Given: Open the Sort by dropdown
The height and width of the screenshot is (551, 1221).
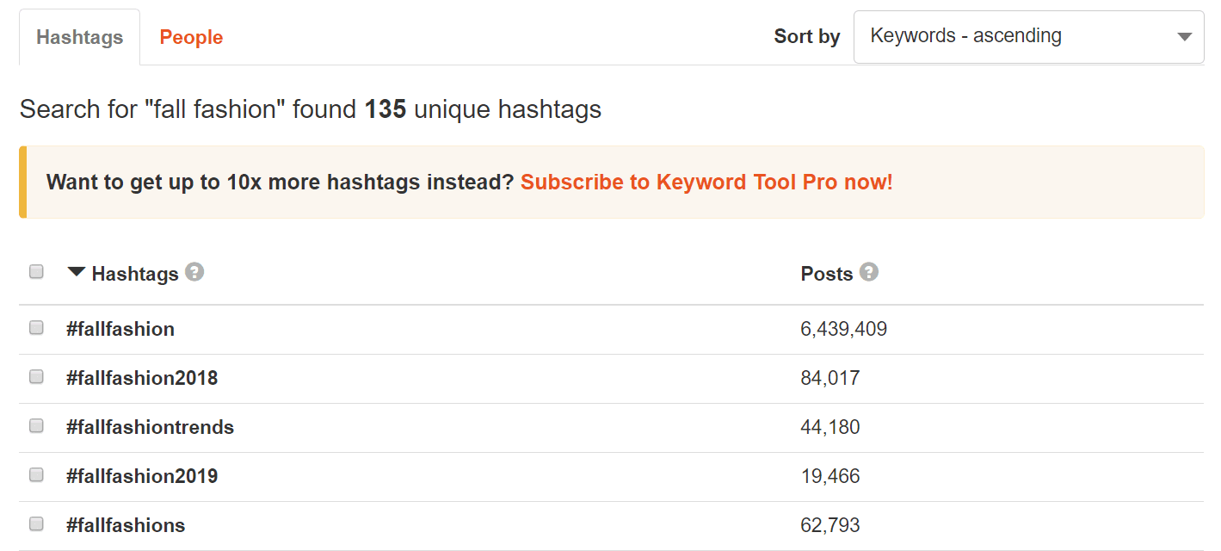Looking at the screenshot, I should pos(1028,37).
